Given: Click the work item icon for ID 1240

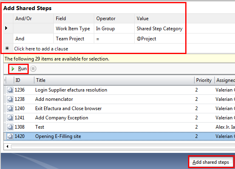Looking at the screenshot, I should (x=10, y=108).
